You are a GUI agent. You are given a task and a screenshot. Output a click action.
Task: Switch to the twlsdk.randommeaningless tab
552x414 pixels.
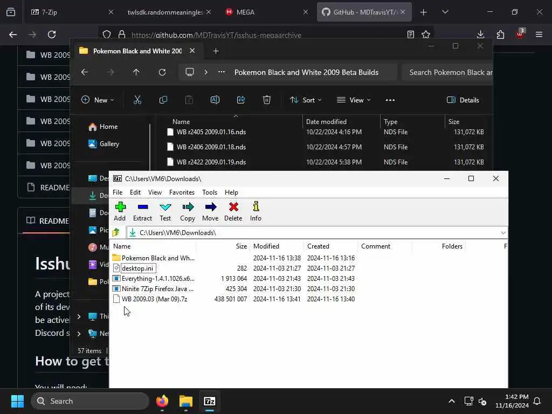tap(169, 12)
